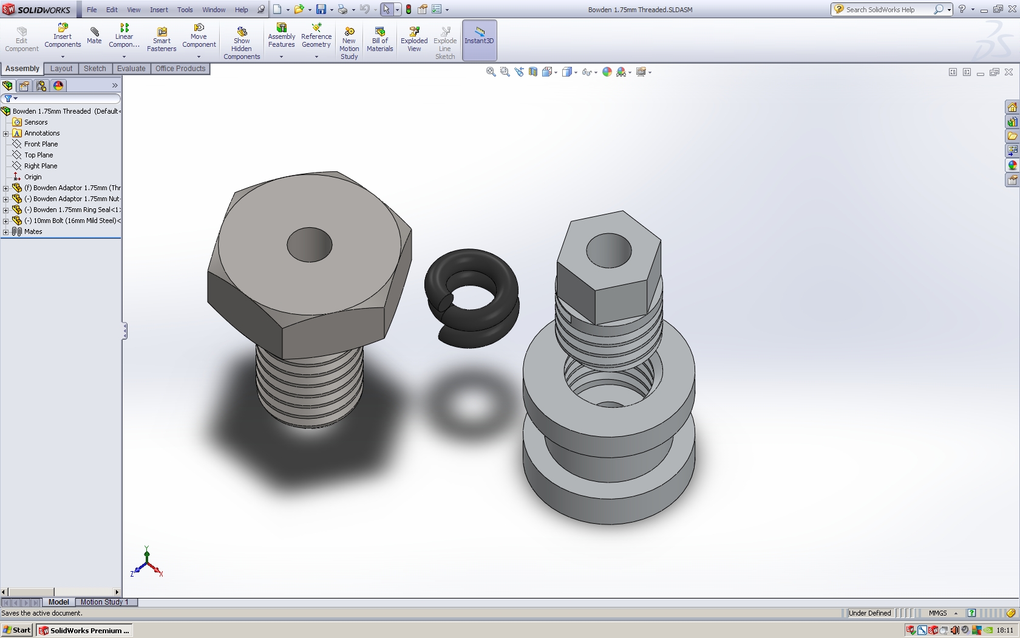Expand the Annotations folder

click(6, 134)
